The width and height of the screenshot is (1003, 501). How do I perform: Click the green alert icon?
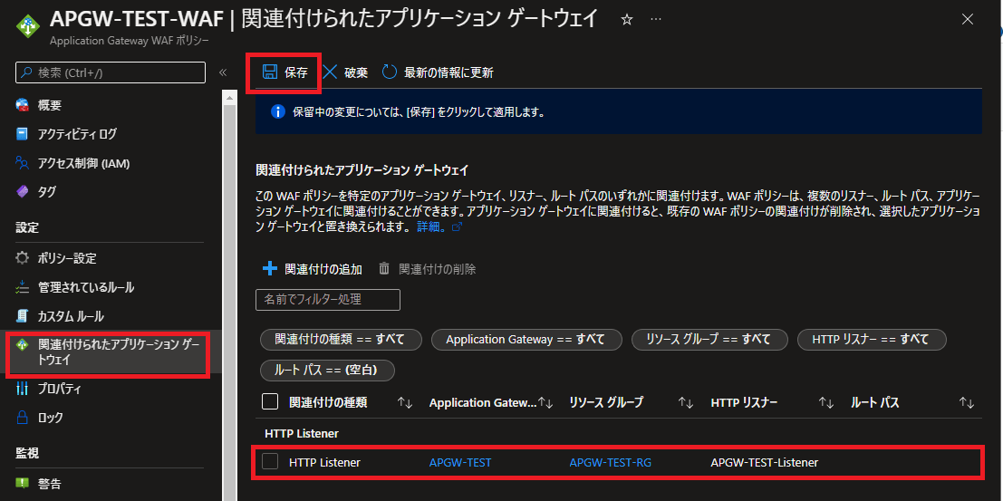(23, 484)
